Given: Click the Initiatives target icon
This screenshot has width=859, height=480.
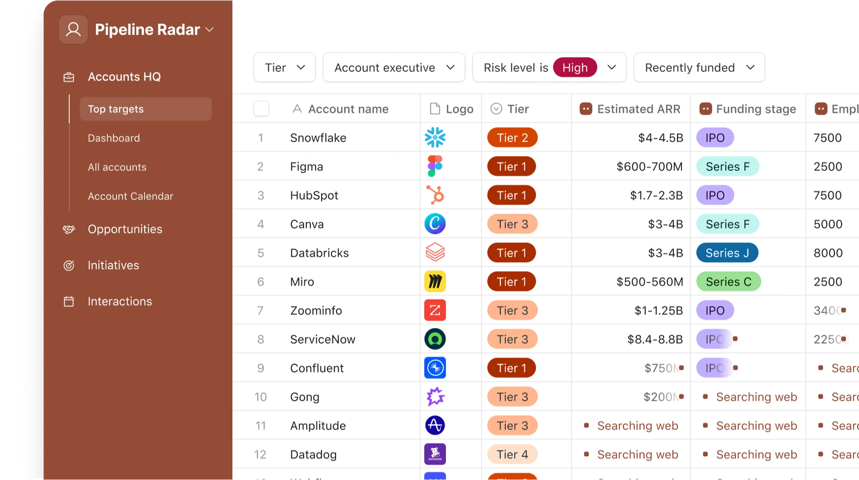Looking at the screenshot, I should click(69, 266).
